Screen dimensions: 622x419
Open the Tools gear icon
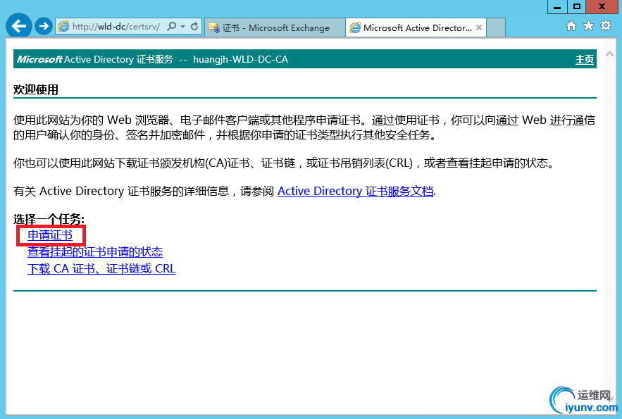click(606, 26)
